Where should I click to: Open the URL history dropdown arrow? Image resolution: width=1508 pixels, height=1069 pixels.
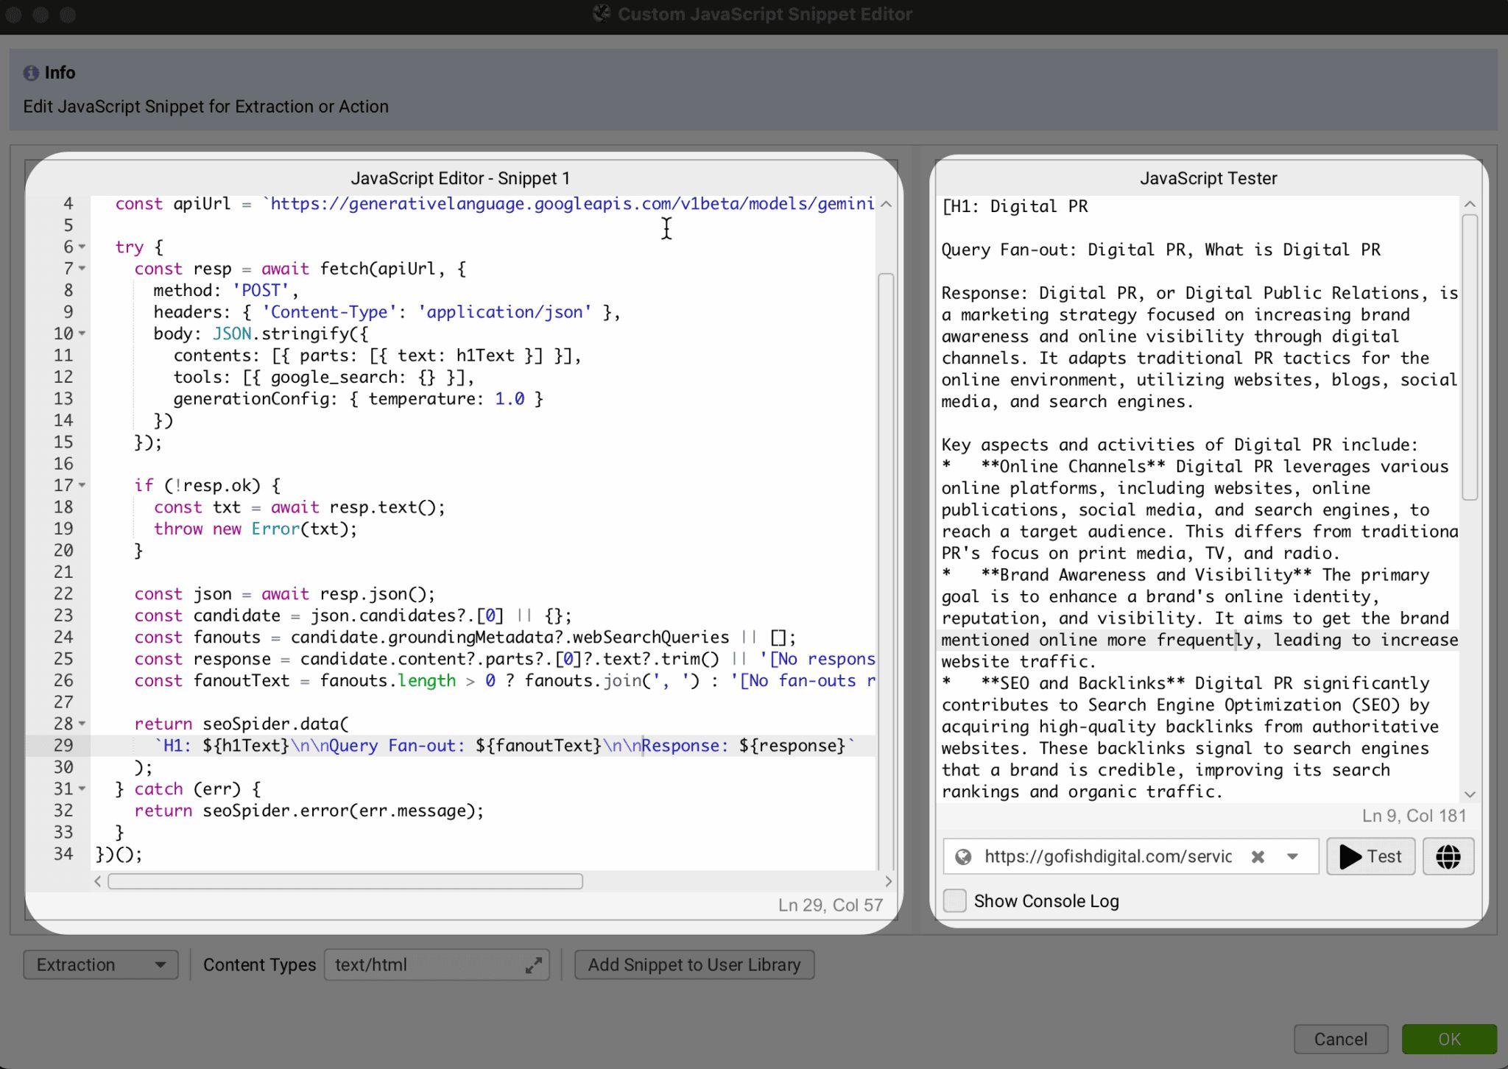(x=1292, y=856)
